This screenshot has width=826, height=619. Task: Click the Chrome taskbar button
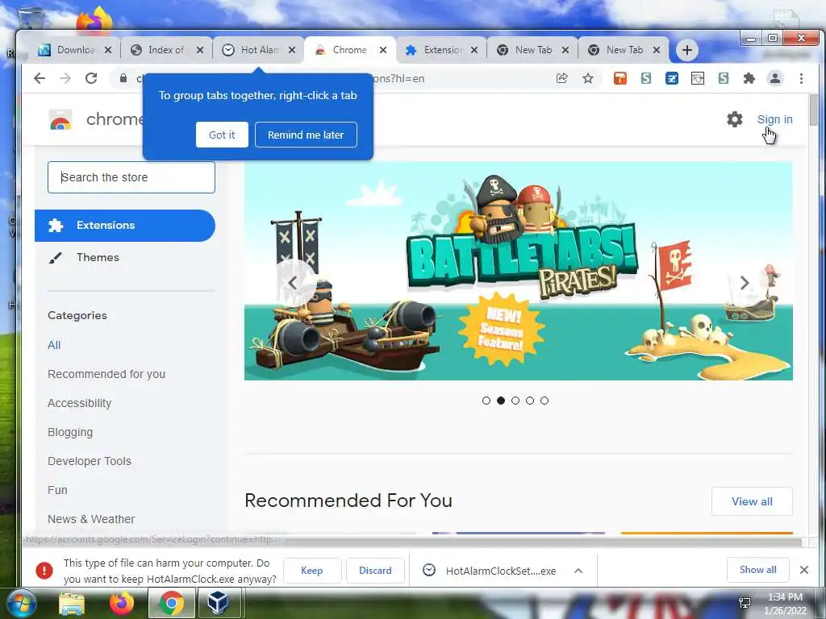coord(171,603)
